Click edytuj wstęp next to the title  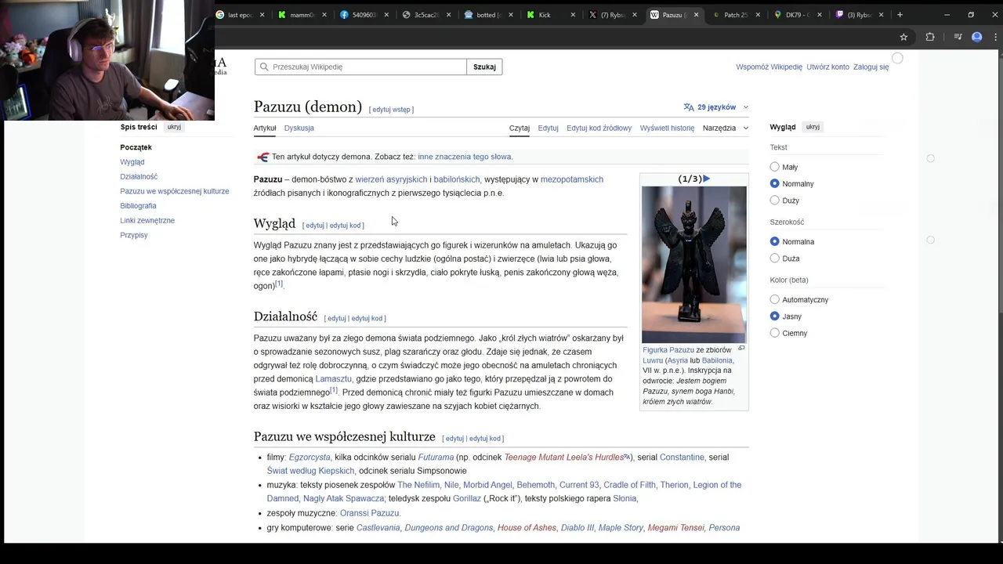[391, 110]
